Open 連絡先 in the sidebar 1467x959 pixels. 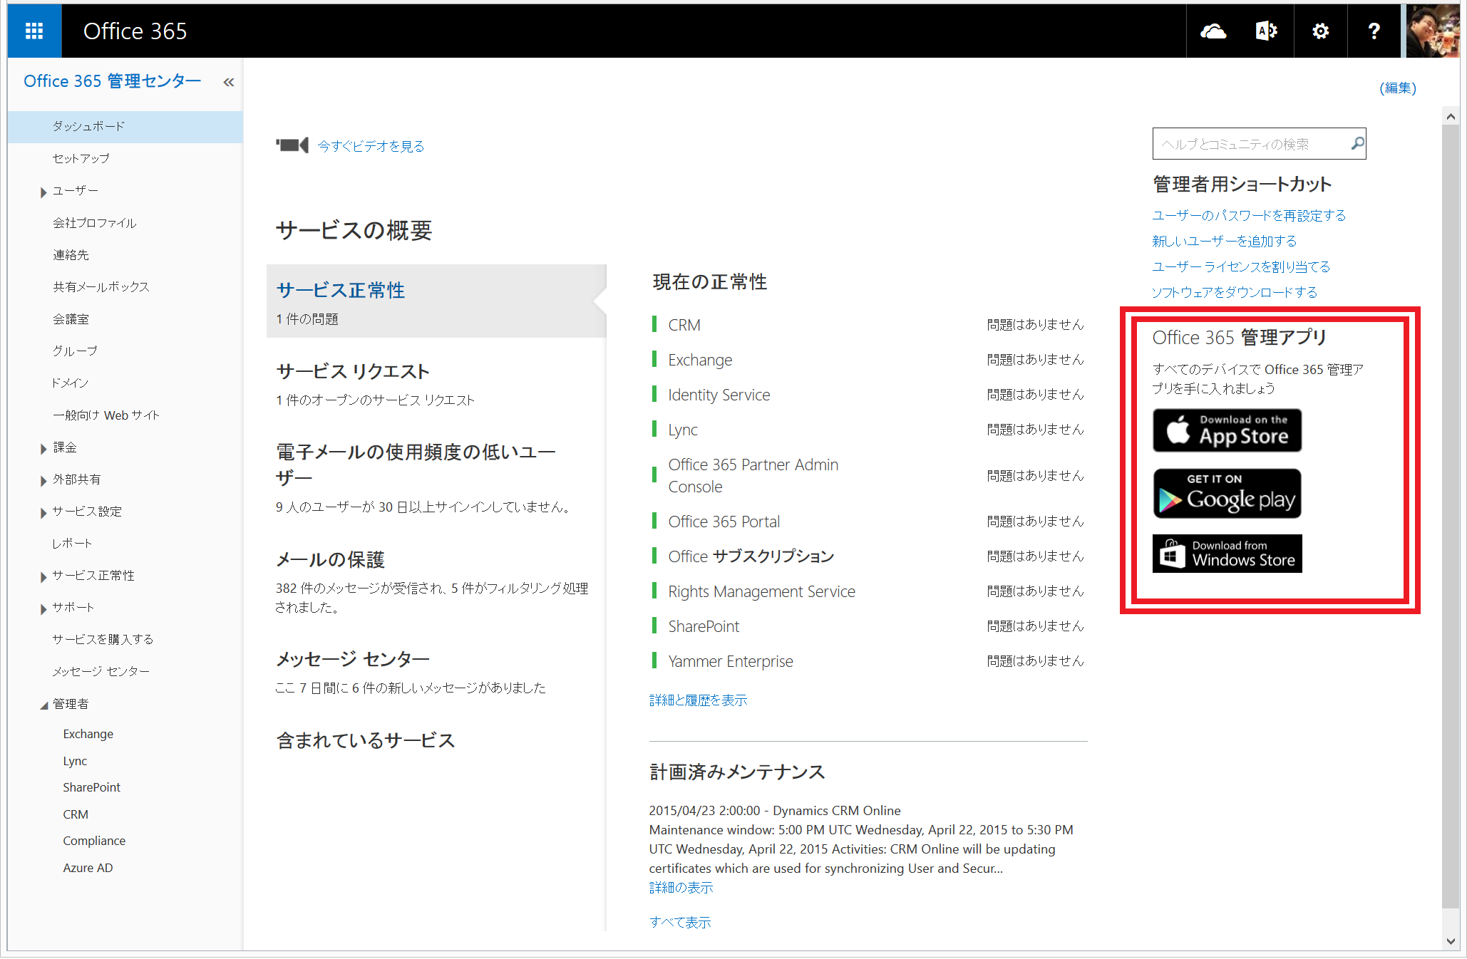click(x=71, y=255)
